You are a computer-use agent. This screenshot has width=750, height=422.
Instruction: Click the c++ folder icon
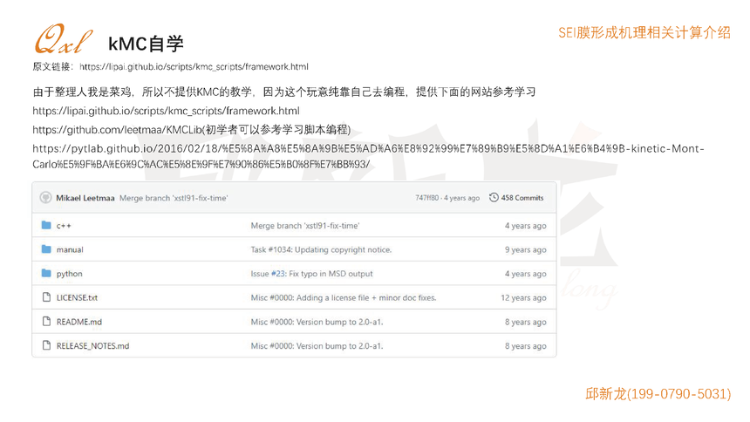[x=46, y=226]
